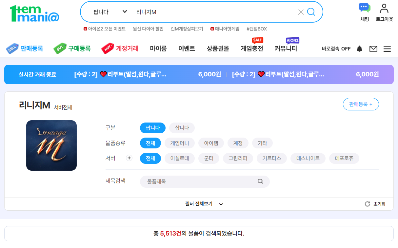This screenshot has height=248, width=398.
Task: Open the notification bell icon
Action: [360, 49]
